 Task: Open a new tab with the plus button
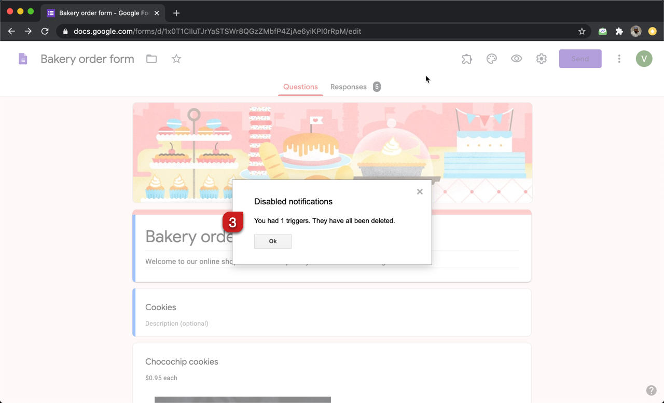click(x=176, y=12)
